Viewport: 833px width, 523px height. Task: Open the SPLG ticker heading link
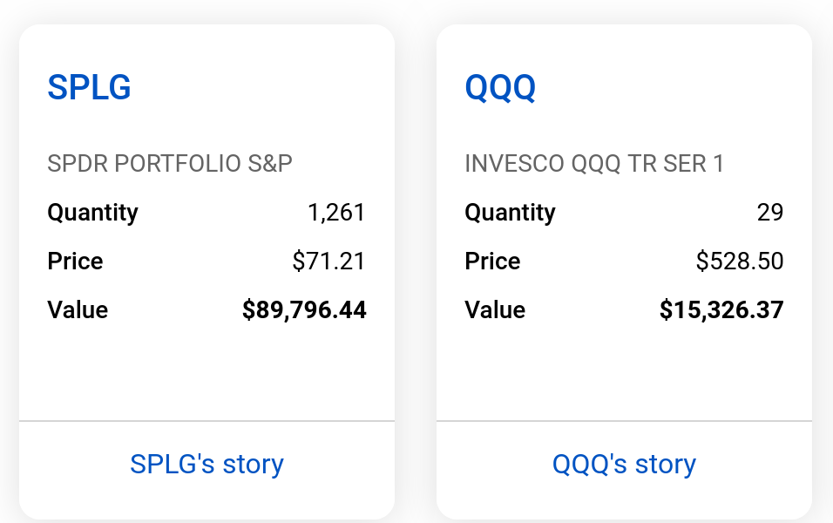pos(89,87)
